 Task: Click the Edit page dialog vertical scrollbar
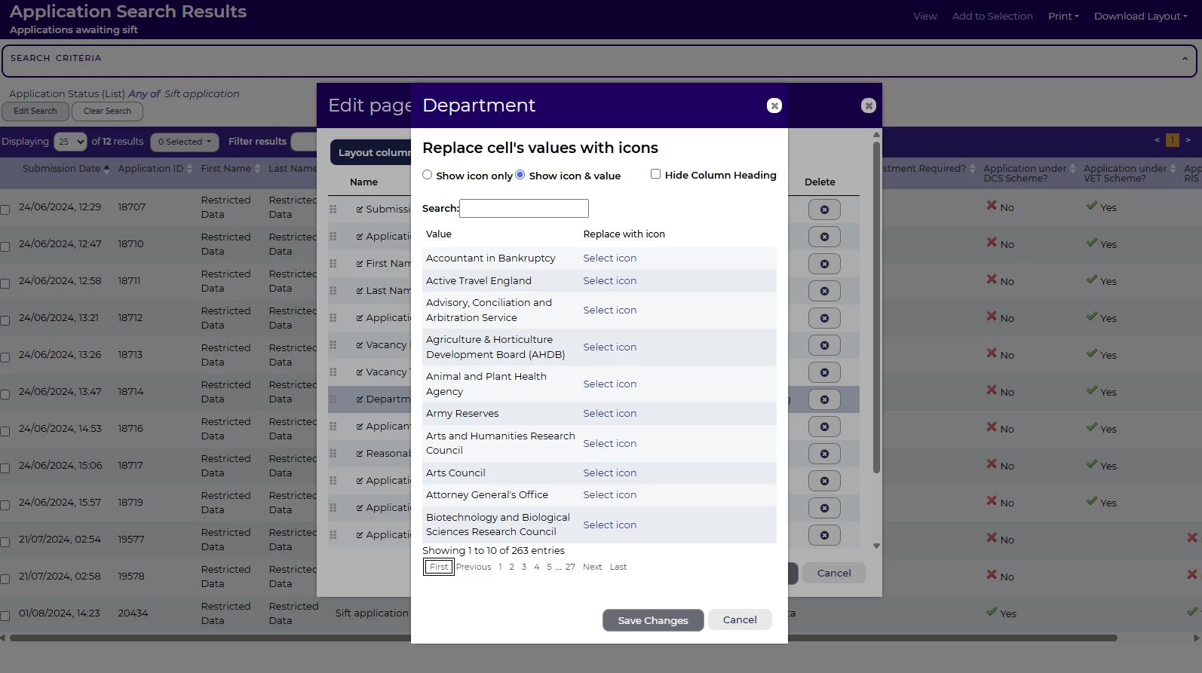(876, 307)
